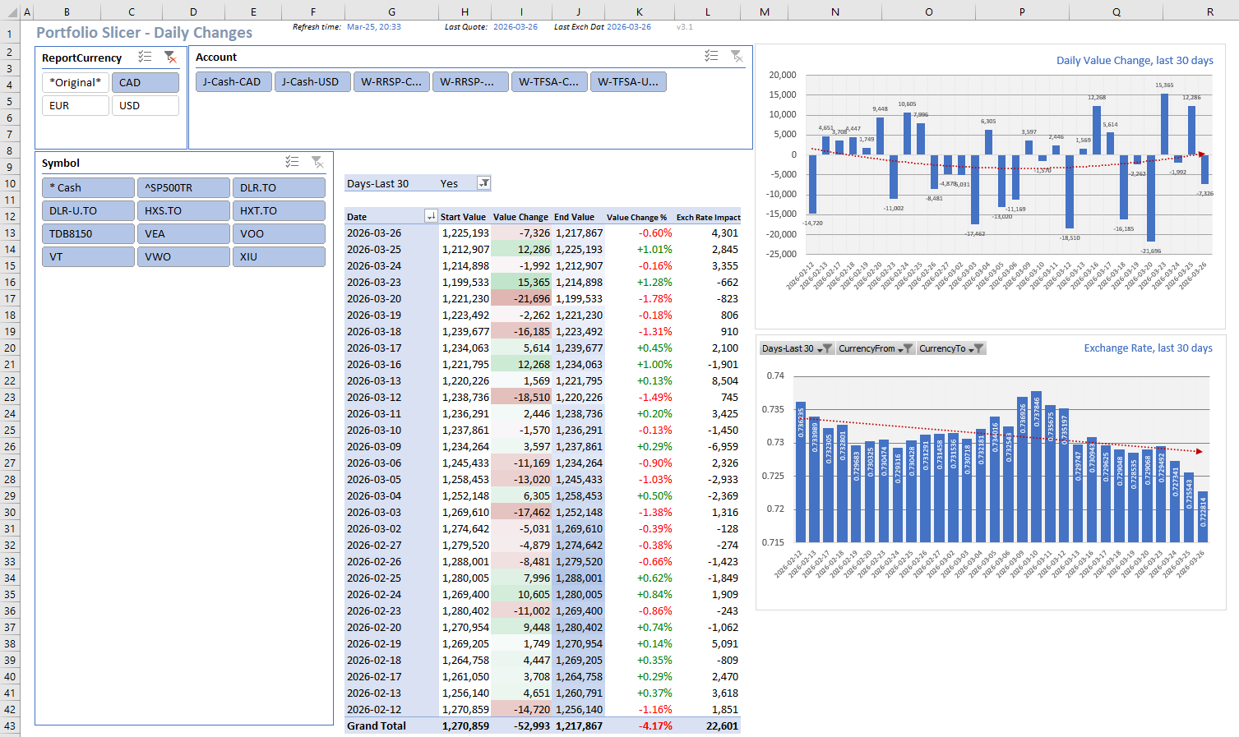
Task: Click the Daily Value Change chart title
Action: (1134, 61)
